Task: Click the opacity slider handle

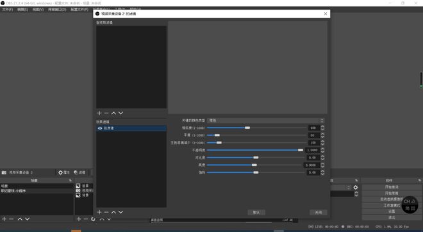Action: [x=300, y=150]
